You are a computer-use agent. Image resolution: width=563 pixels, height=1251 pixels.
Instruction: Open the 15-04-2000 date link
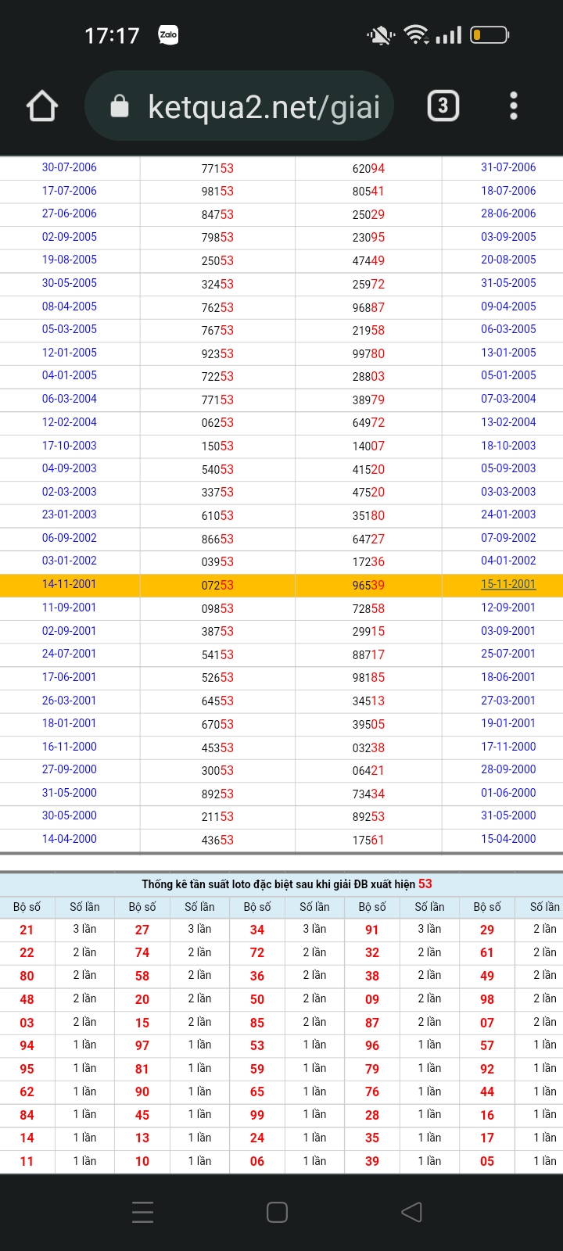[x=508, y=839]
